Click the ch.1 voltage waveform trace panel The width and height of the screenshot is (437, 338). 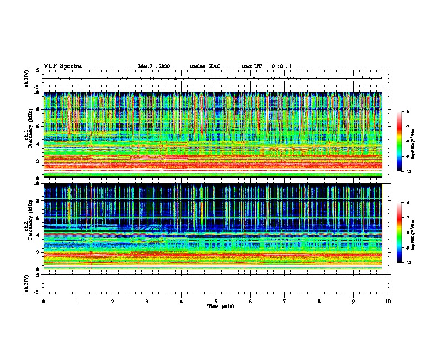(x=216, y=78)
